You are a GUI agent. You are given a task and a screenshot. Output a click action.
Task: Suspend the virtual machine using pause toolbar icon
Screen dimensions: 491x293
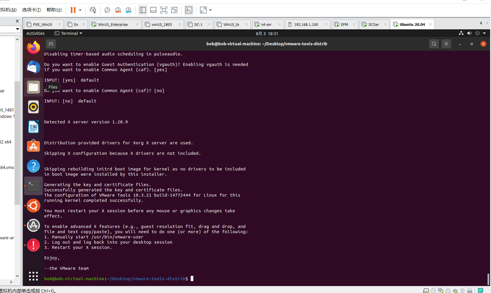pos(72,10)
